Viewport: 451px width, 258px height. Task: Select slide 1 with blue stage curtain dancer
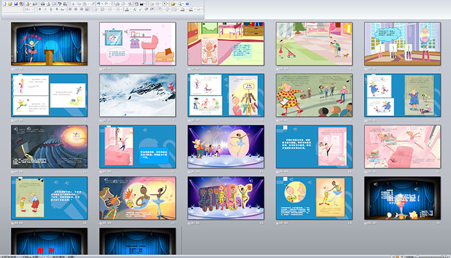[49, 44]
